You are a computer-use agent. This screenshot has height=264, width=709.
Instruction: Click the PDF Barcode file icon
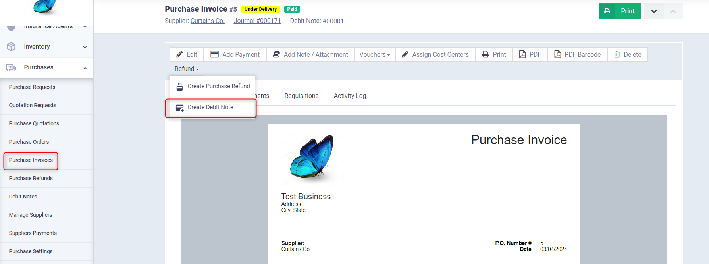(x=557, y=54)
